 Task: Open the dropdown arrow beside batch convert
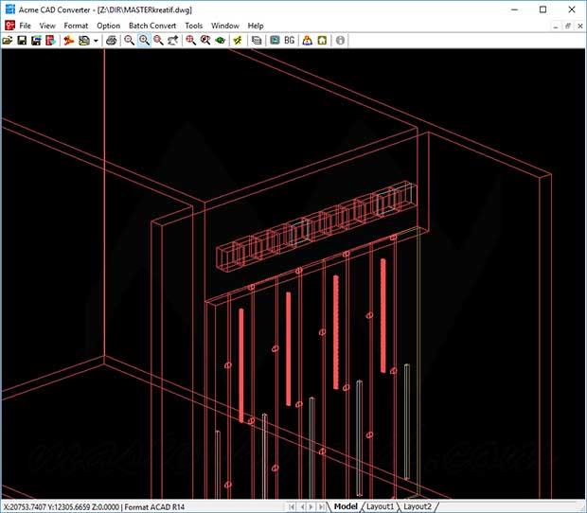click(x=96, y=41)
